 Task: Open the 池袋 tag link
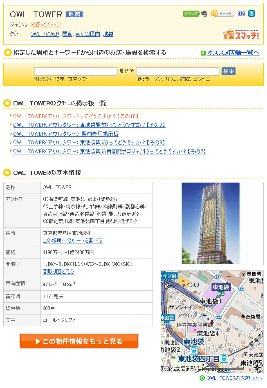click(x=108, y=34)
